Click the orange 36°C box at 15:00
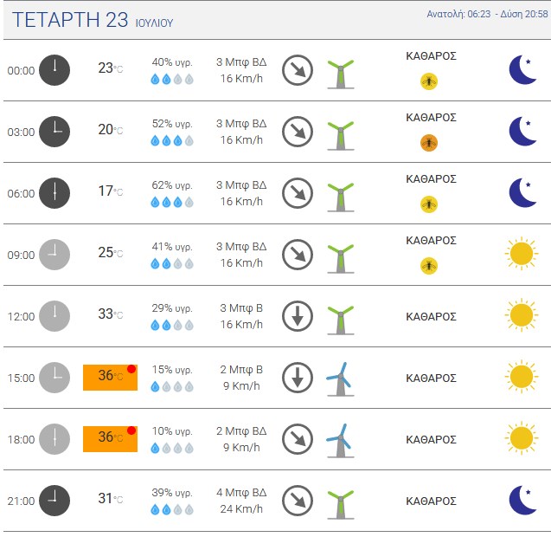 [110, 378]
